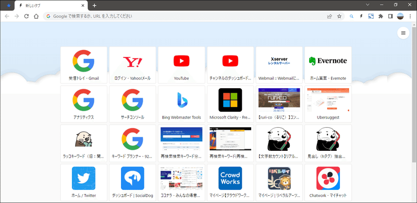Bookmark this tab with the star
The image size is (417, 203).
(x=339, y=16)
